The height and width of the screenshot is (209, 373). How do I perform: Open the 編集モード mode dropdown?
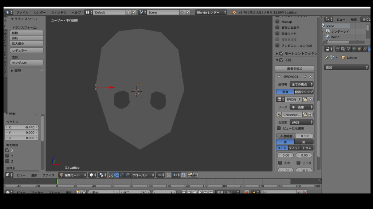(73, 175)
